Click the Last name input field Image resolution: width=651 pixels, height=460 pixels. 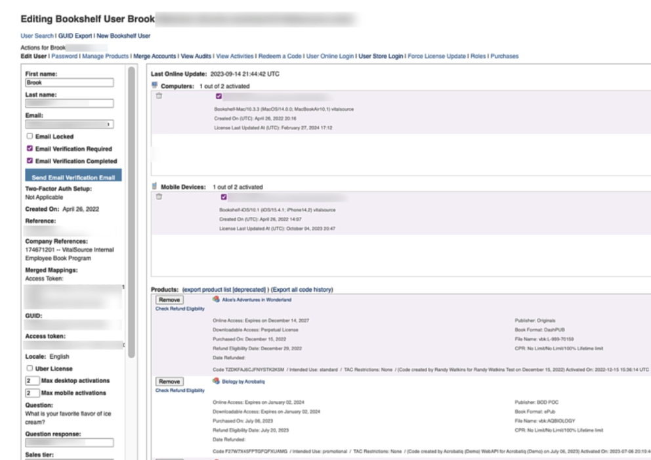[70, 104]
